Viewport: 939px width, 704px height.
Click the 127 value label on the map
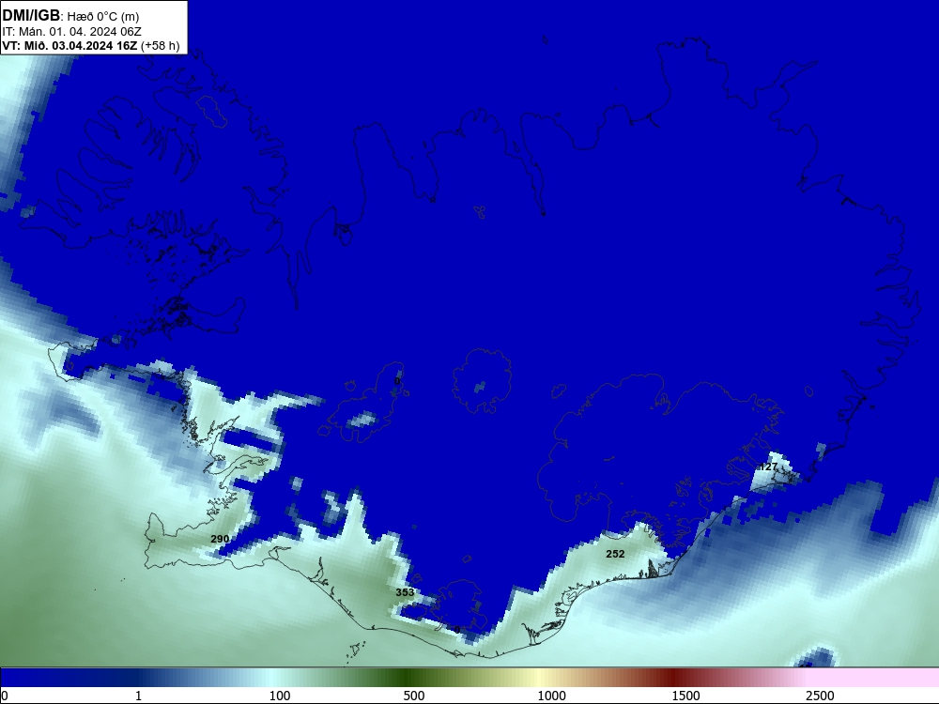[x=768, y=467]
